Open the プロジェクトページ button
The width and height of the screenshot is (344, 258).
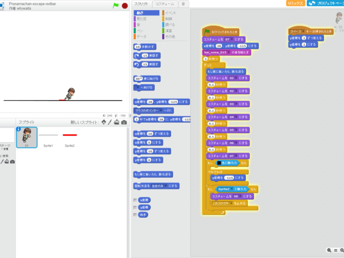326,3
